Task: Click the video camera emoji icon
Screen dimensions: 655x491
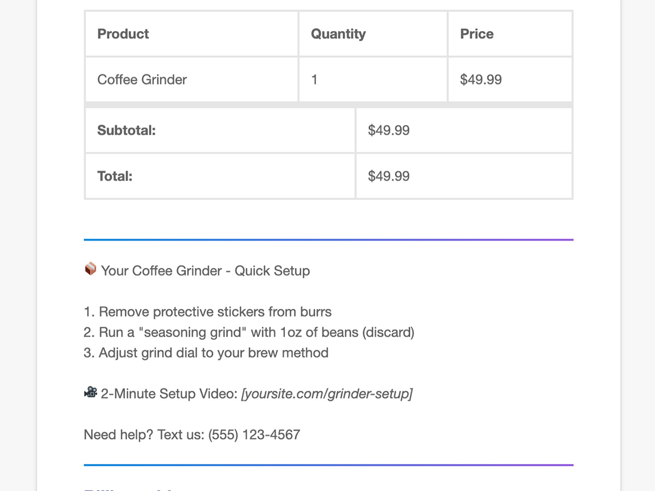Action: (x=91, y=392)
